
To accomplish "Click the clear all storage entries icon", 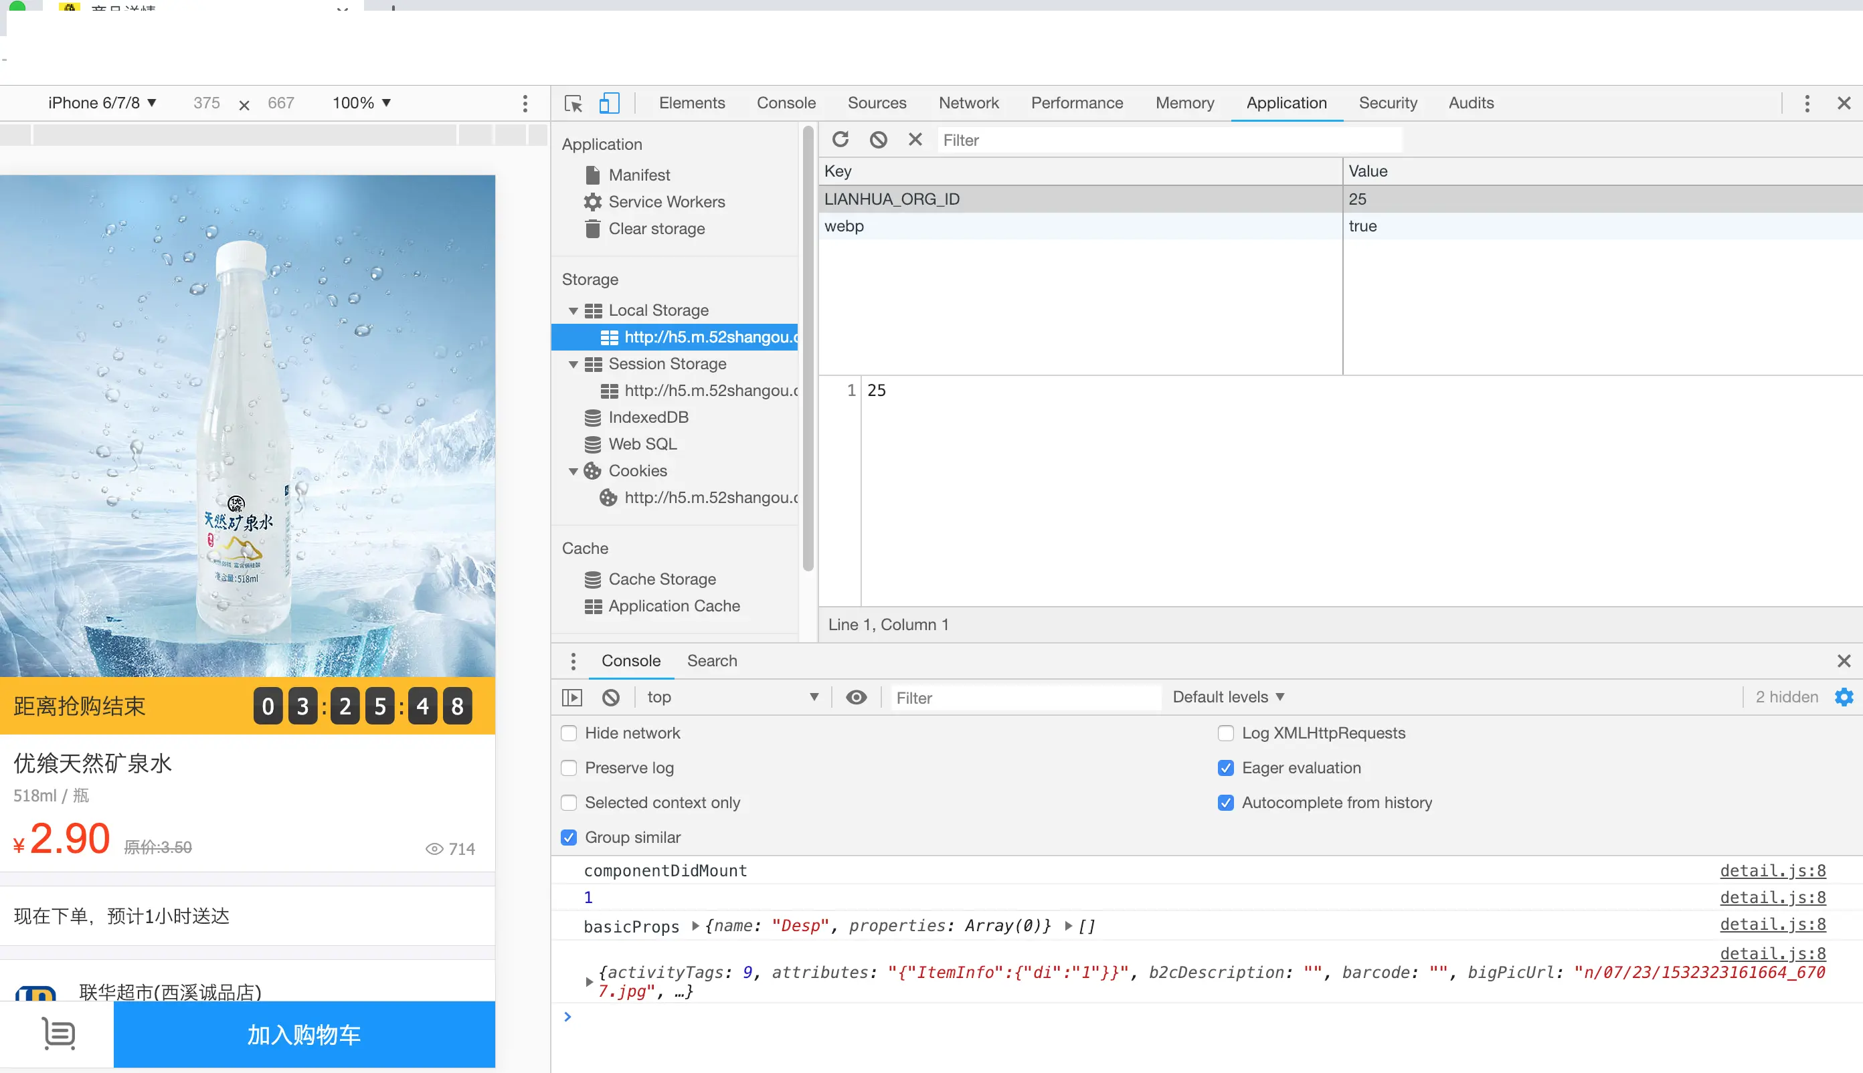I will (x=877, y=139).
